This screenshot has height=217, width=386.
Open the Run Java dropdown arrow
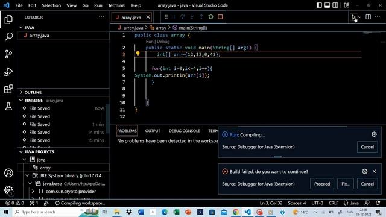(x=360, y=17)
